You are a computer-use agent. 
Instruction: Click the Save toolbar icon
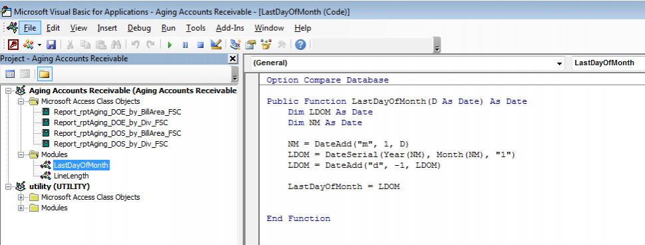coord(51,45)
